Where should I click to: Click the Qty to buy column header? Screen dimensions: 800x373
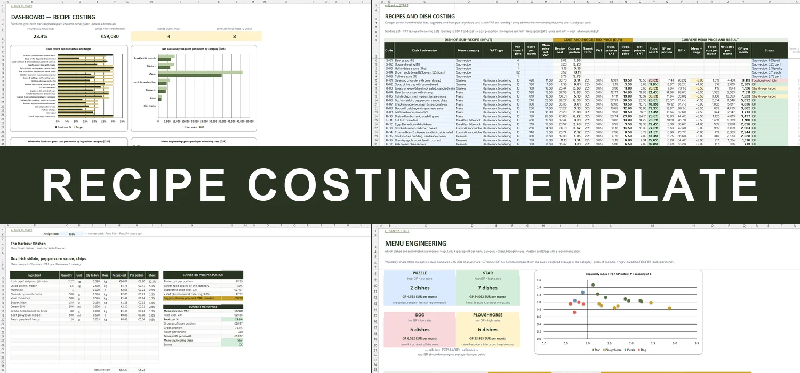92,275
